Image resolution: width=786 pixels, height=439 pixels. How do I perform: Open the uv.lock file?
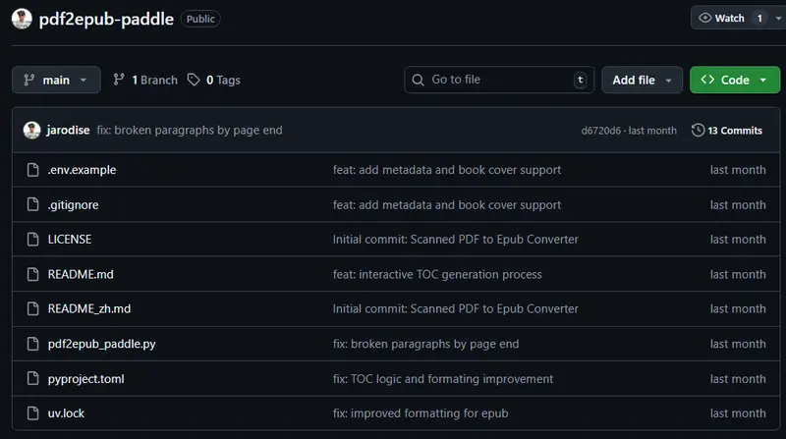[66, 413]
